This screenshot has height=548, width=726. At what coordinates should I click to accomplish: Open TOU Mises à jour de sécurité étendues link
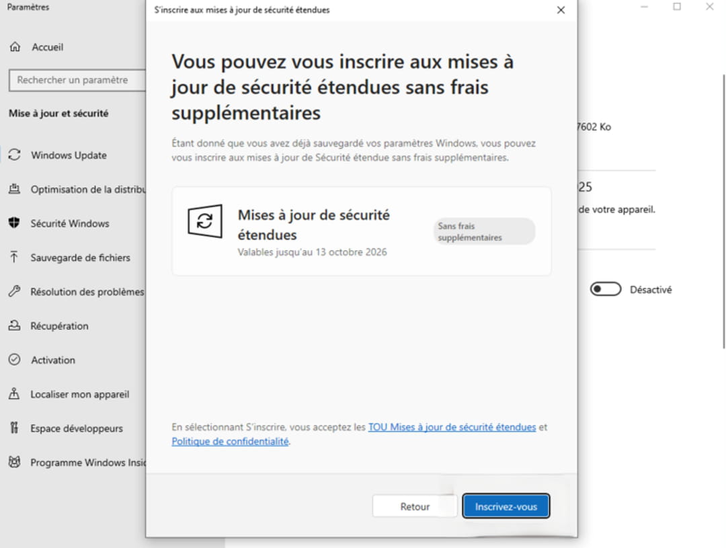pos(452,427)
